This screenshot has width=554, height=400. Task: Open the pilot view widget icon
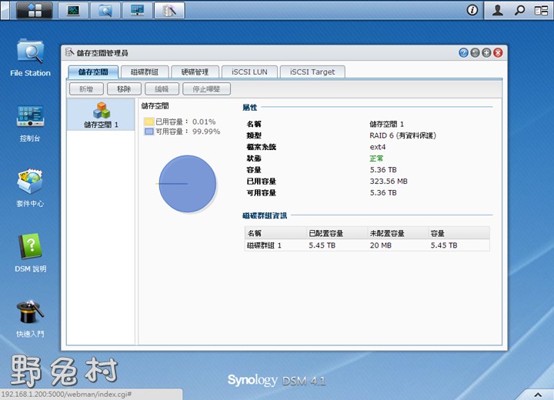(x=541, y=11)
